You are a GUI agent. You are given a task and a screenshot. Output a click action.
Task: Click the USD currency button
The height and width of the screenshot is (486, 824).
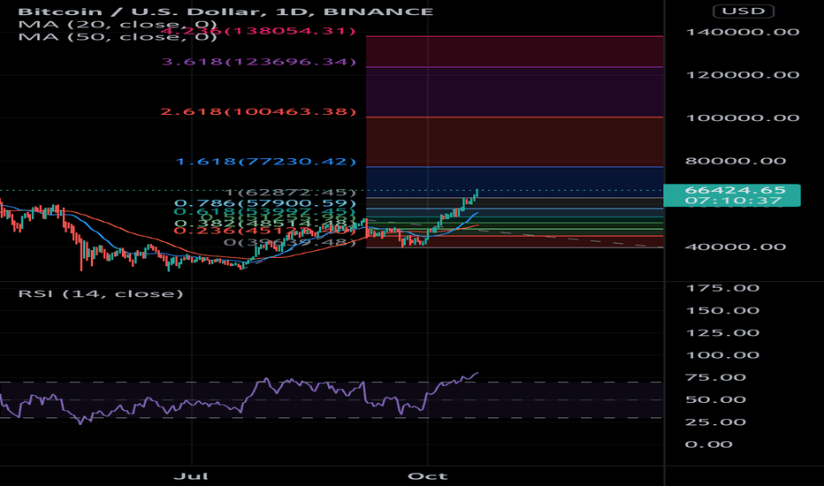click(743, 11)
